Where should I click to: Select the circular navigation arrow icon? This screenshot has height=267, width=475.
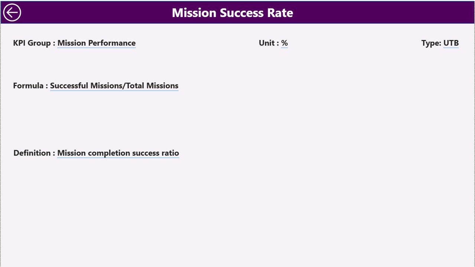coord(12,12)
